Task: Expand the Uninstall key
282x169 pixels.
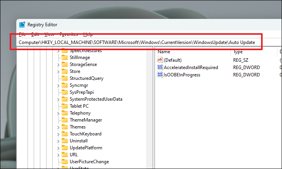Action: pos(58,141)
